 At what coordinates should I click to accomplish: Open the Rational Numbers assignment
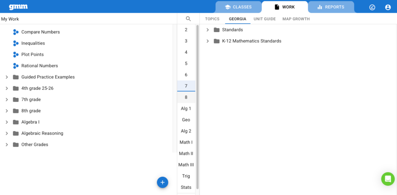[40, 66]
